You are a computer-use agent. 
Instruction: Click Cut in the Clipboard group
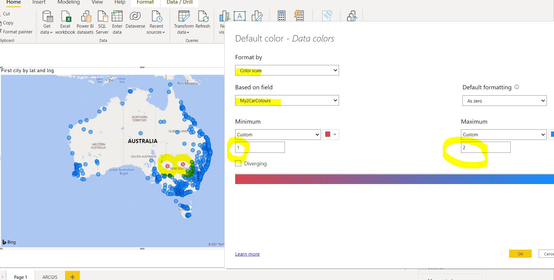[6, 14]
